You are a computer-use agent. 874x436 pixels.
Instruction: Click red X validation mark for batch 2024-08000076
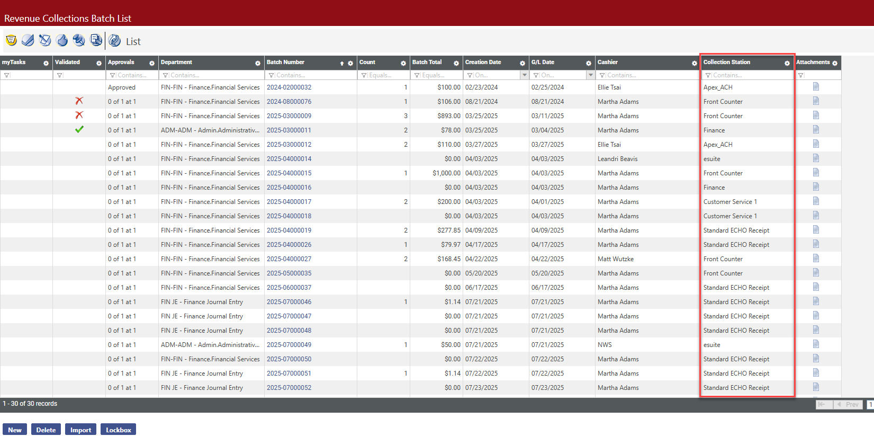(79, 101)
